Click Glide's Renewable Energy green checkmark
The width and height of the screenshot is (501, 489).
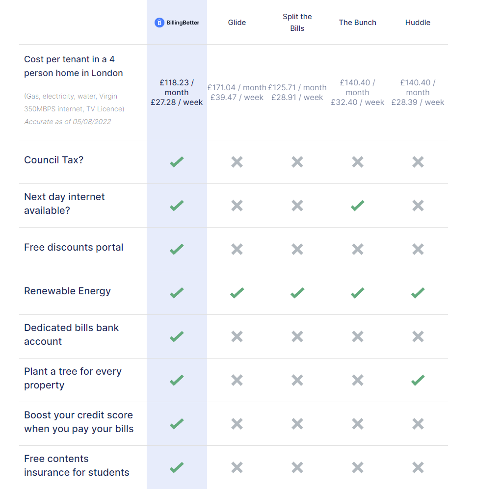tap(237, 293)
